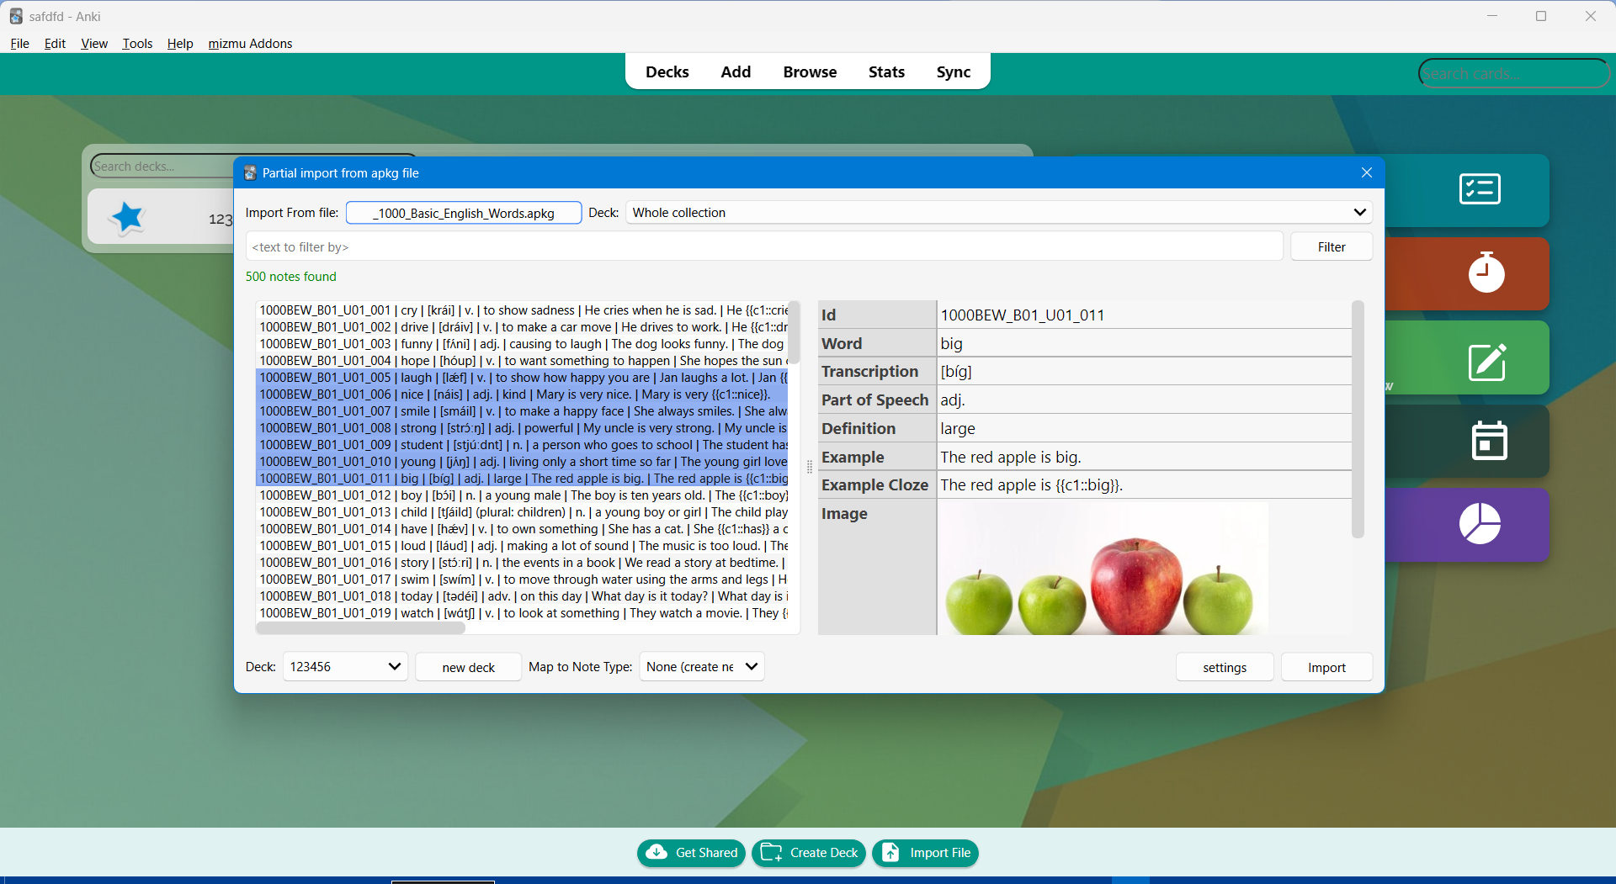
Task: Click the Get Shared download button
Action: pos(691,853)
